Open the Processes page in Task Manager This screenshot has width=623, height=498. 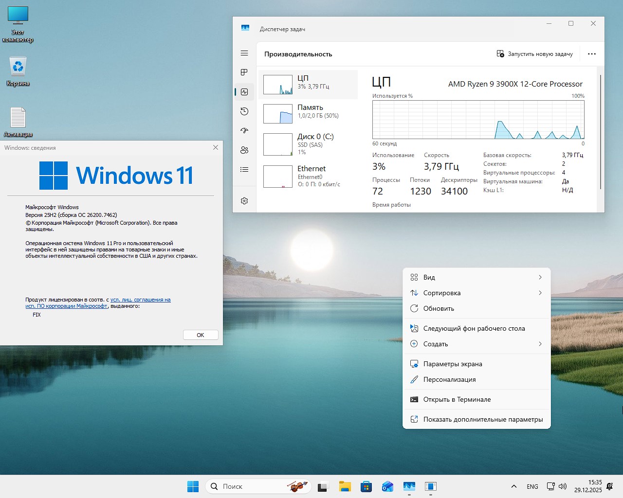click(244, 72)
